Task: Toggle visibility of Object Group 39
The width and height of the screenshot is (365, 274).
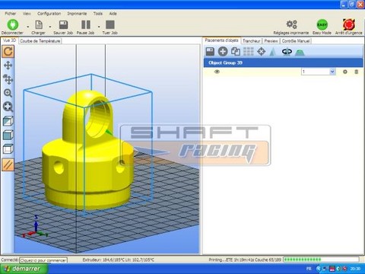Action: pos(217,72)
